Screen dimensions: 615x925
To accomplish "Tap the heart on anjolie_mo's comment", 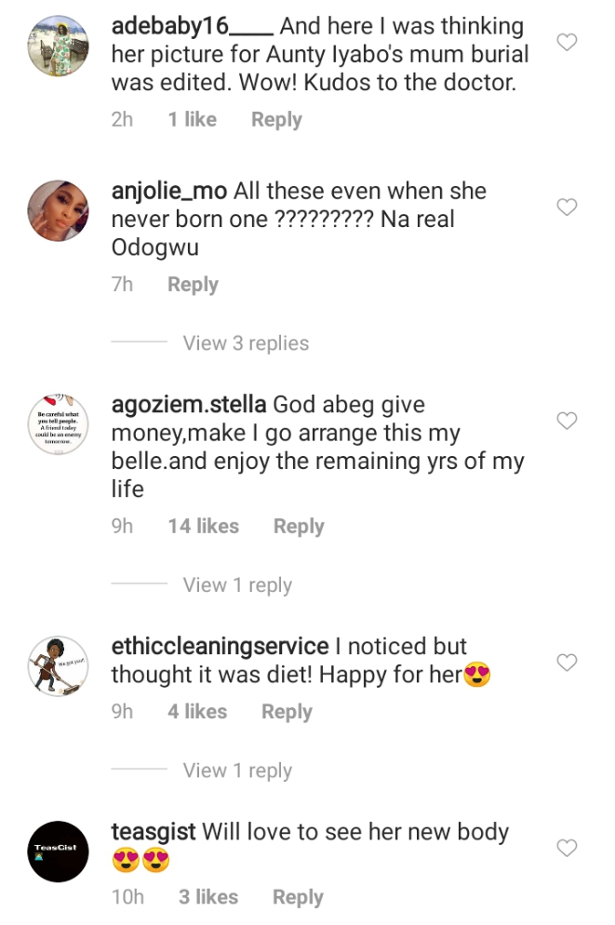I will [567, 207].
